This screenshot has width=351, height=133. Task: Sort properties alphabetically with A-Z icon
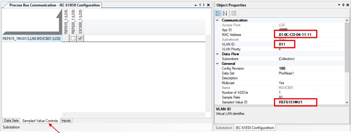click(225, 13)
